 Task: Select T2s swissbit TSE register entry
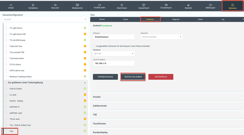click(17, 52)
